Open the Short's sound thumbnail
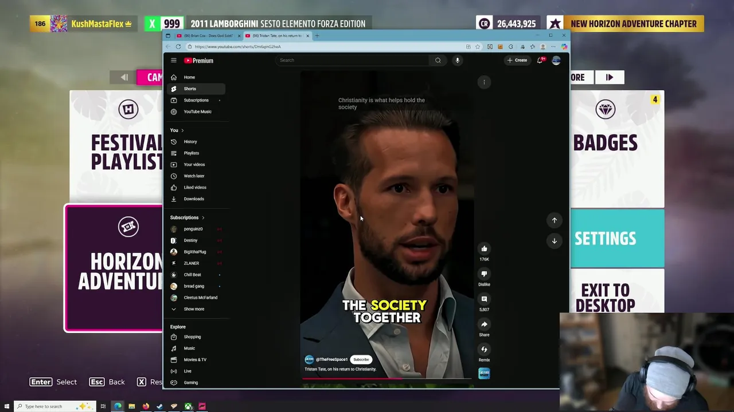The height and width of the screenshot is (412, 734). 484,374
